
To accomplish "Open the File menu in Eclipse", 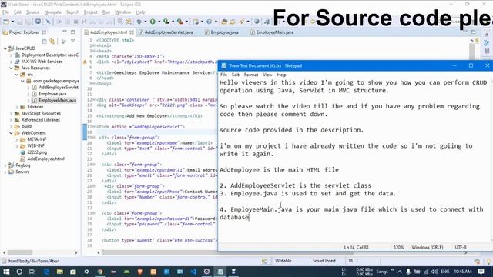I will (x=5, y=12).
